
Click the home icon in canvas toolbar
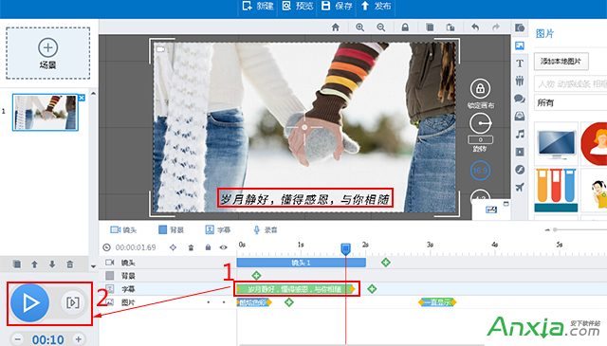coord(335,27)
